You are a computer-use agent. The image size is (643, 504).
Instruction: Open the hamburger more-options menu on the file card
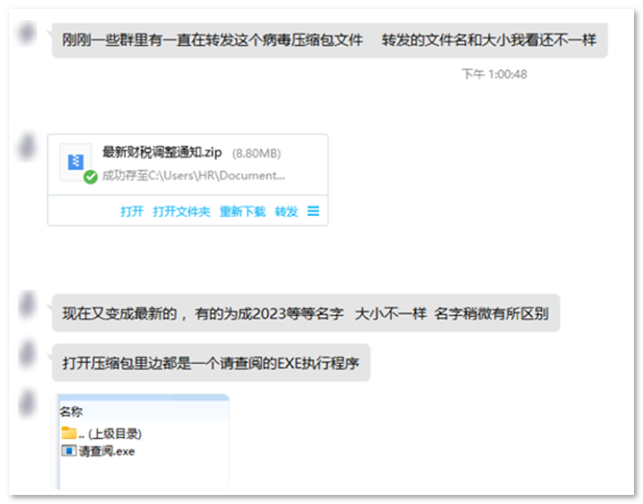pyautogui.click(x=313, y=211)
